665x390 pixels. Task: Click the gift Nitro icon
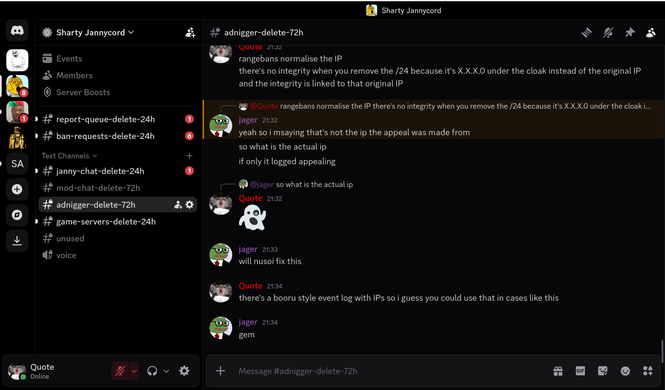pyautogui.click(x=558, y=371)
